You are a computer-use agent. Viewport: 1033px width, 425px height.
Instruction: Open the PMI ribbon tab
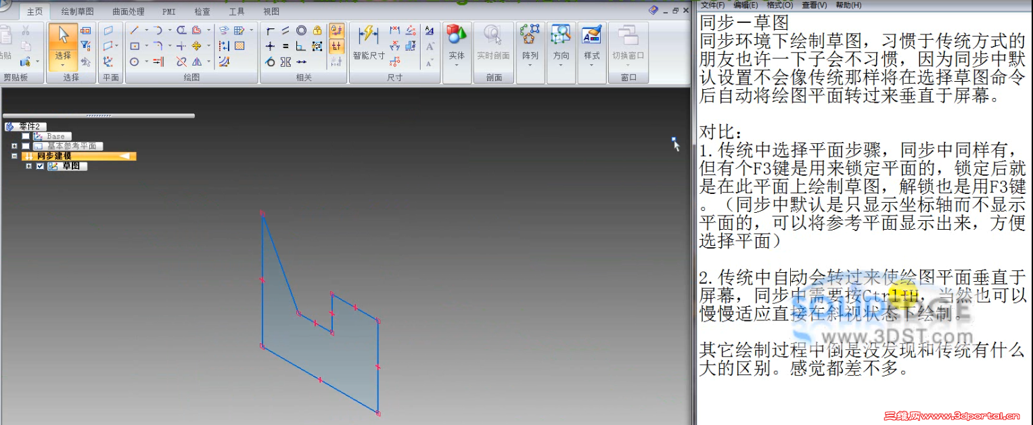point(169,11)
